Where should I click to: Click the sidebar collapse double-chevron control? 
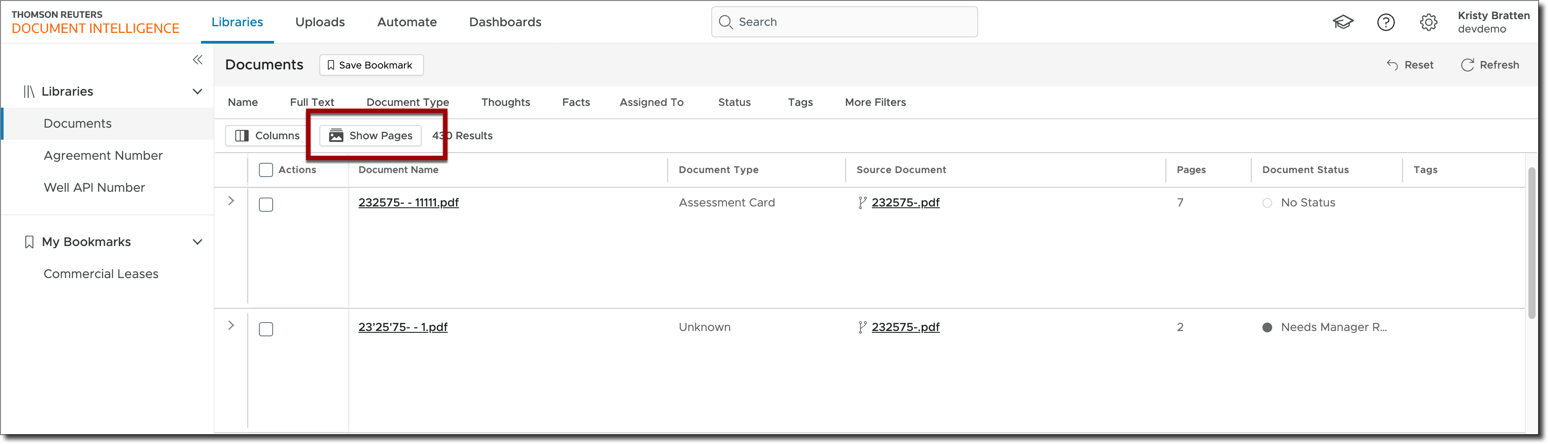198,60
